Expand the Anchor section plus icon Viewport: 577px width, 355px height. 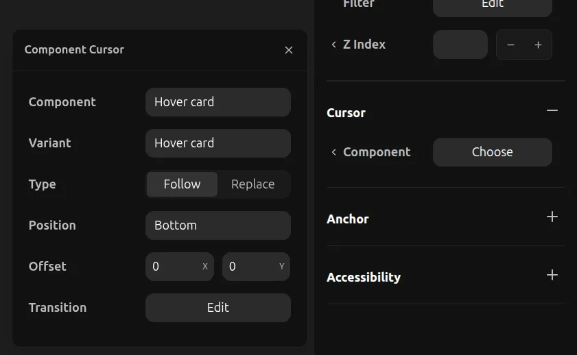552,217
